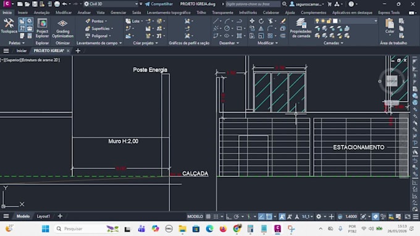The image size is (420, 236).
Task: Expand the Superfícies dropdown
Action: (x=112, y=28)
